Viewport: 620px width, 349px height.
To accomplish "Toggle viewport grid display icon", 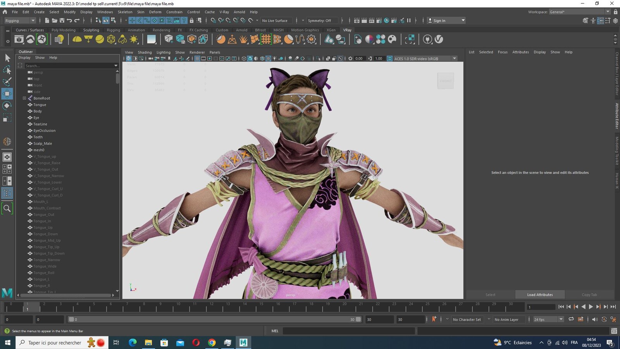I will coord(197,59).
